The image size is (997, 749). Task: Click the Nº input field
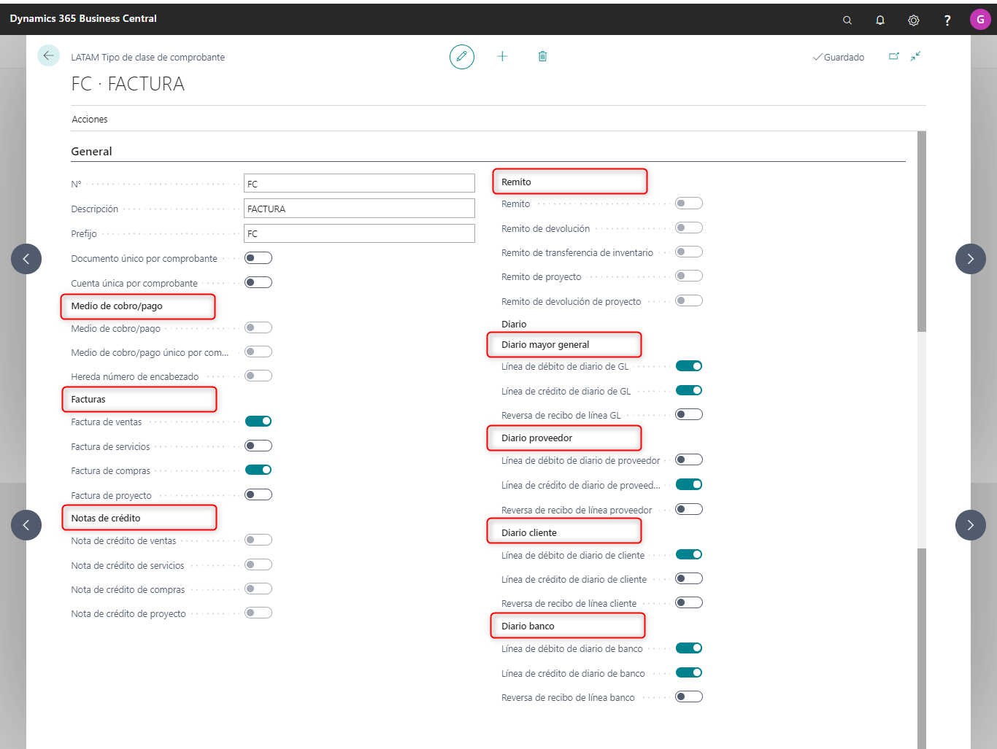[x=359, y=183]
